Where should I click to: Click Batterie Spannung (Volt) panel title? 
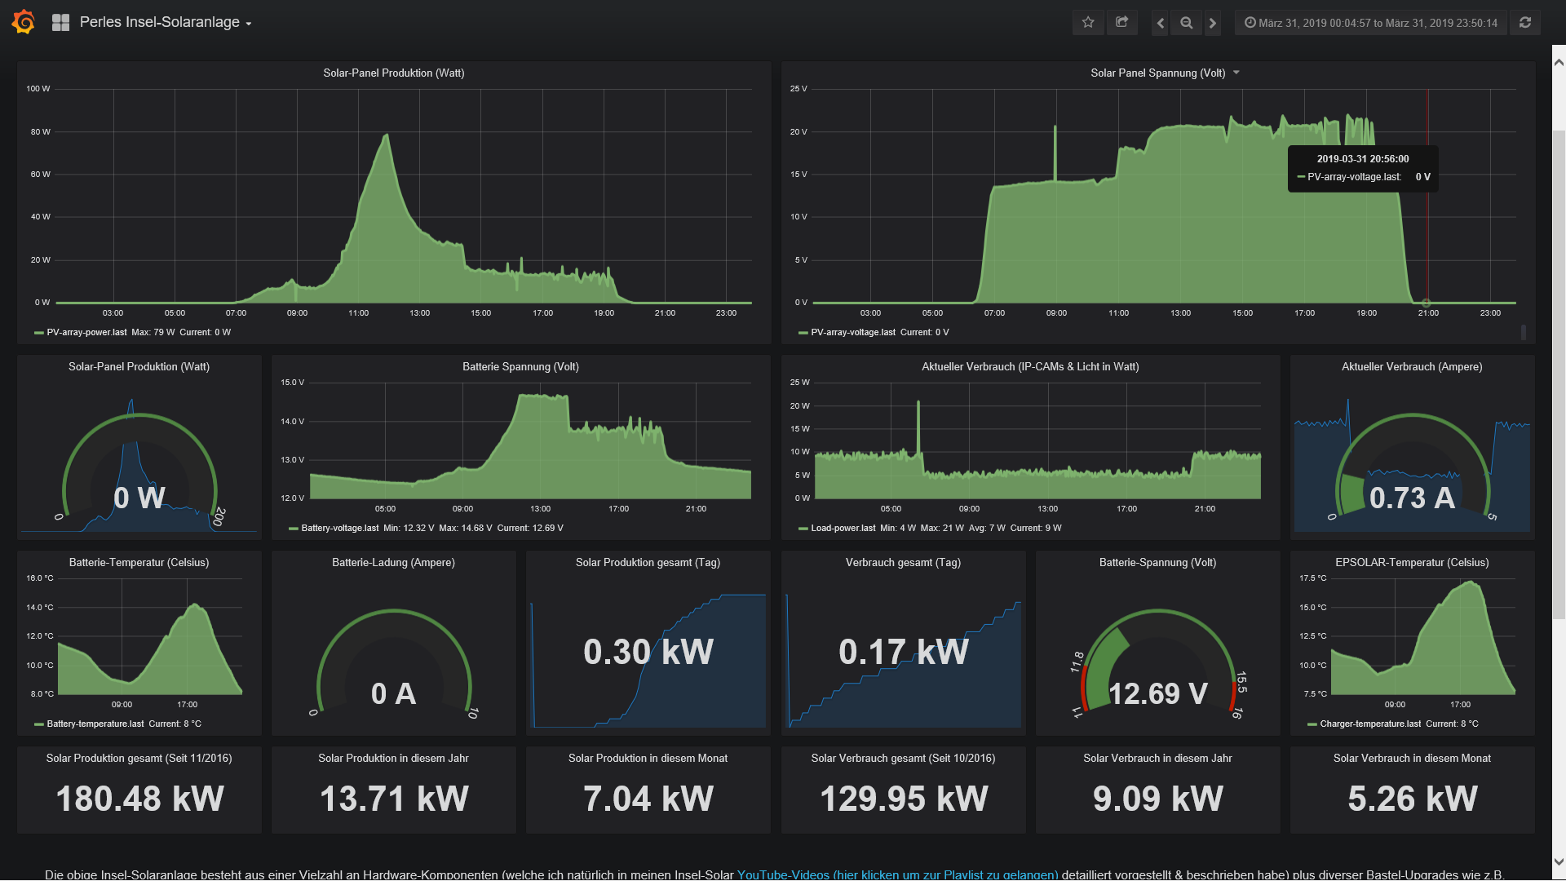click(520, 367)
